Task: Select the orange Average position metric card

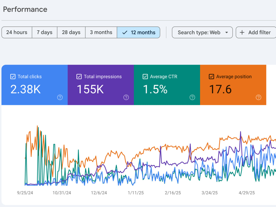Action: coord(233,85)
